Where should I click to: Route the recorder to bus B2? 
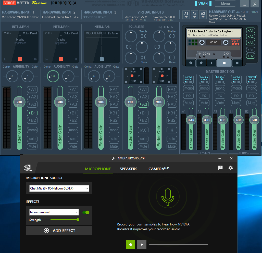tap(251, 56)
